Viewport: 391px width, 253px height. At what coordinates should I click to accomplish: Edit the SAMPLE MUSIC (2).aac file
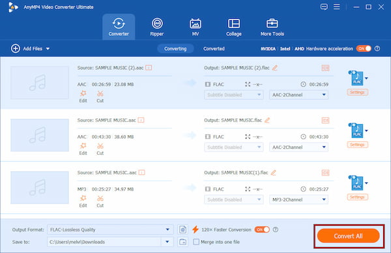pos(83,96)
